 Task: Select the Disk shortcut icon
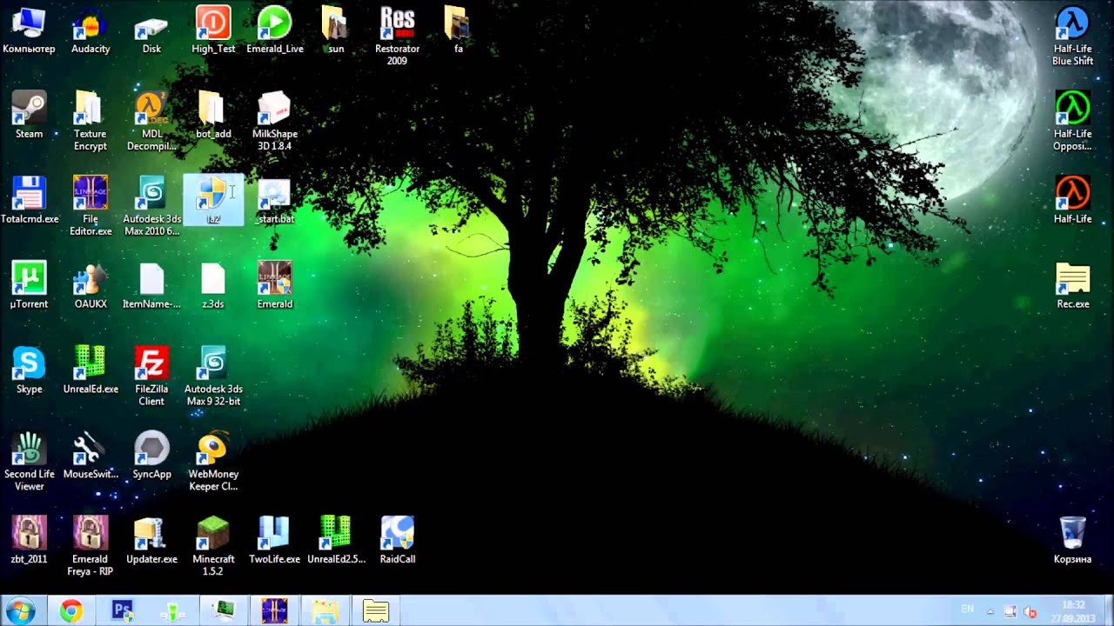pos(151,31)
